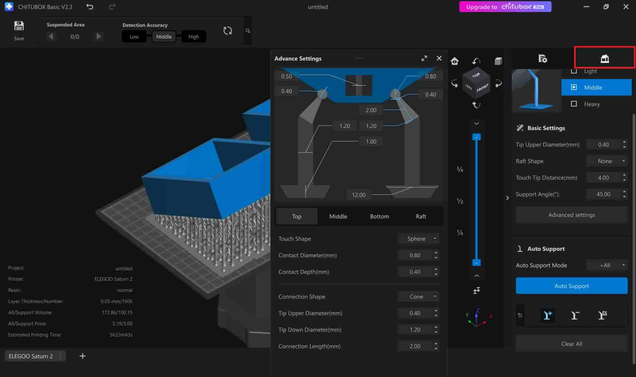Open the Raft Shape dropdown

pyautogui.click(x=607, y=161)
